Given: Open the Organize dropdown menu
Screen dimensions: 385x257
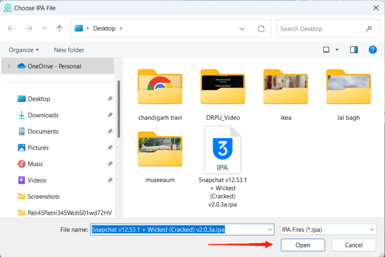Looking at the screenshot, I should coord(24,50).
